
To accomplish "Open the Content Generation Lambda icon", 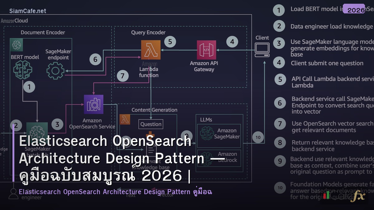I will tap(125, 119).
